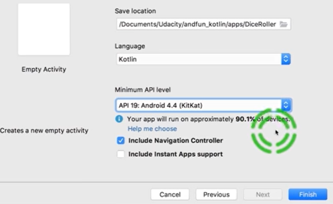Screen dimensions: 333x204
Task: Click the greyed-out Next button
Action: 263,194
